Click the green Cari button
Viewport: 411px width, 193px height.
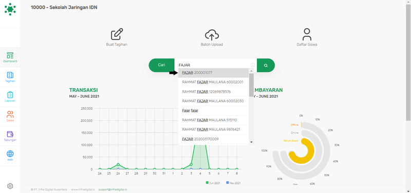pyautogui.click(x=161, y=65)
